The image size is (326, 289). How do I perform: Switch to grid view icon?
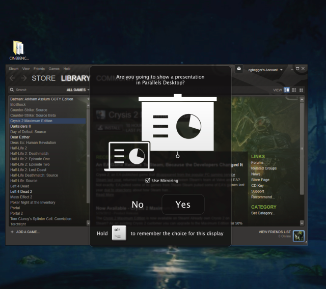(301, 90)
